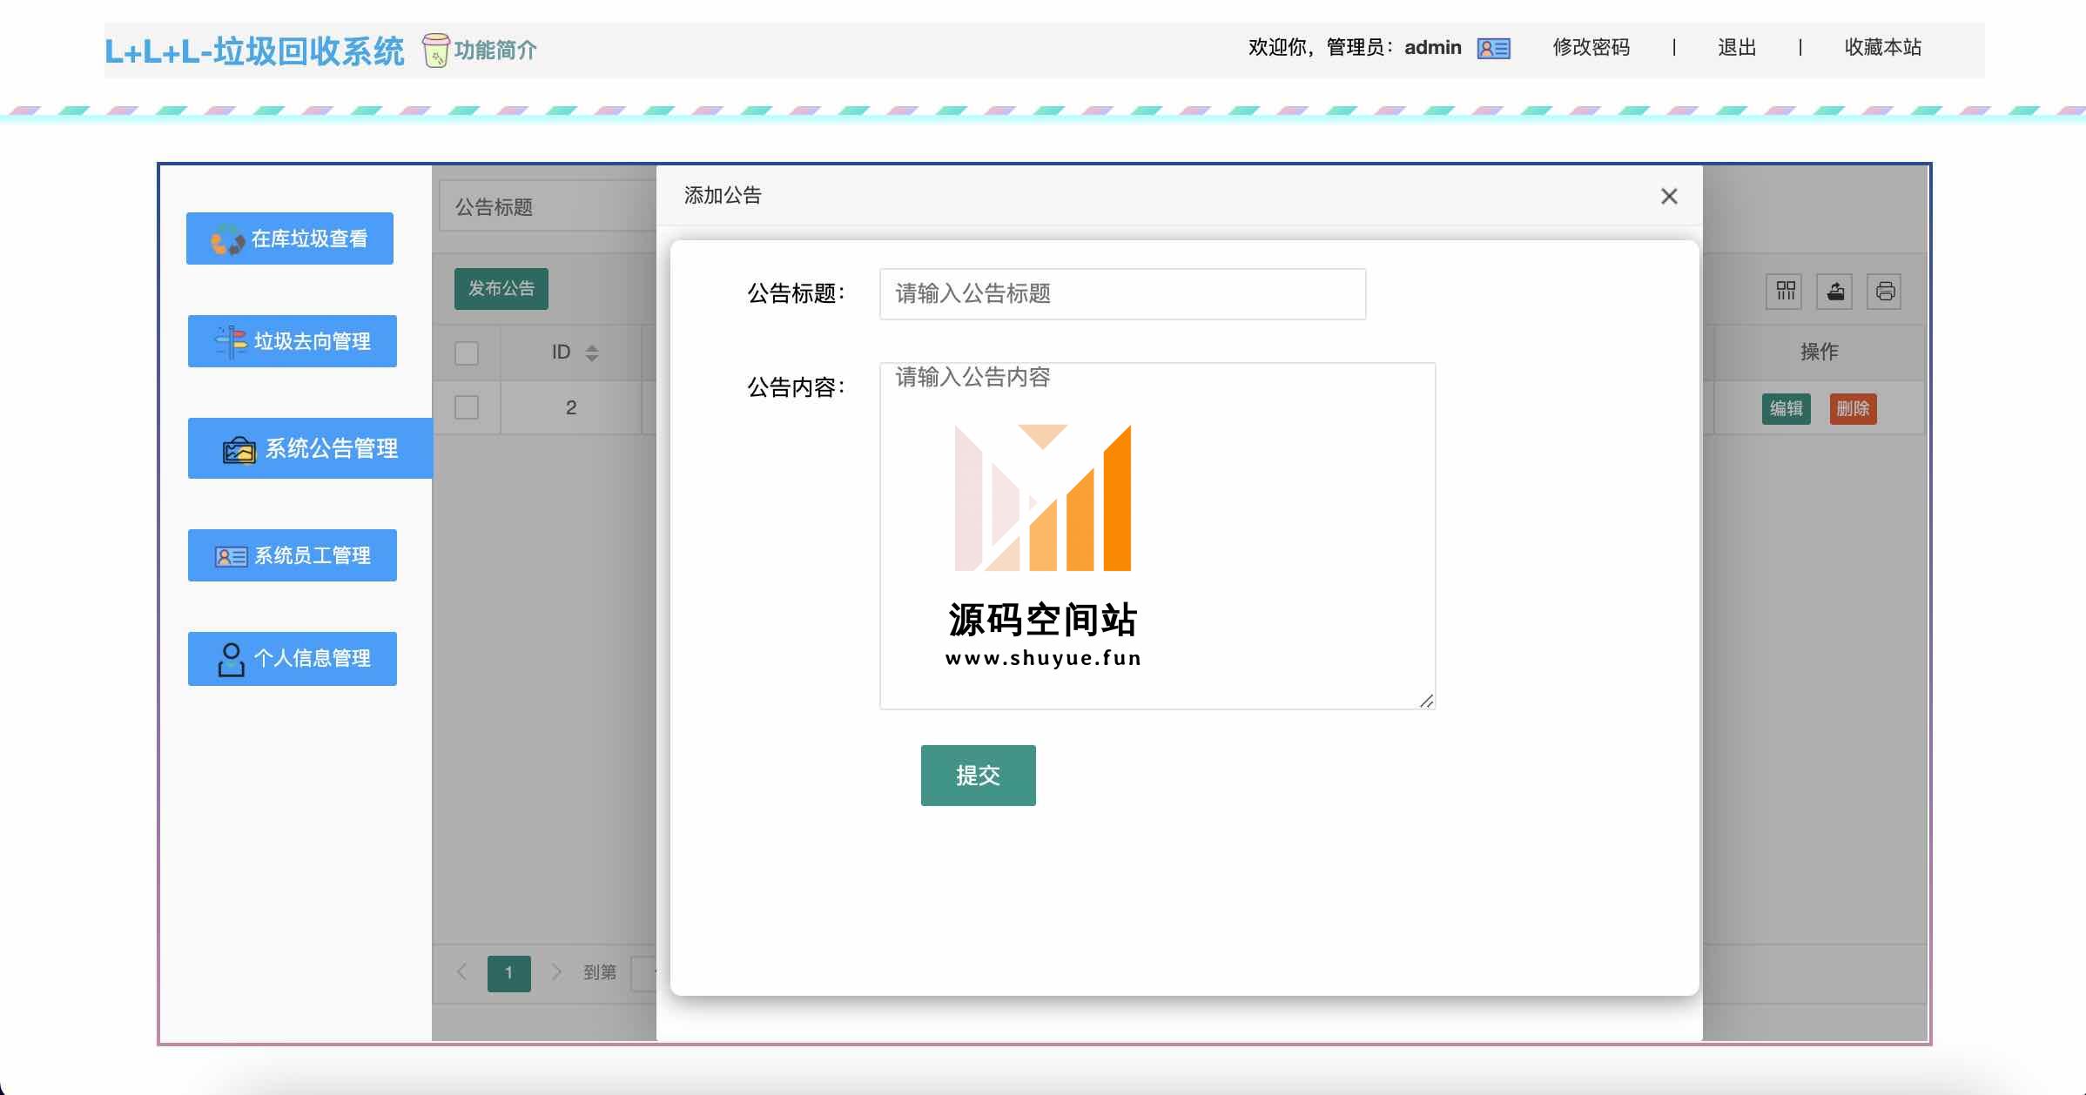Viewport: 2086px width, 1095px height.
Task: Click the person icon on 个人信息管理
Action: (231, 660)
